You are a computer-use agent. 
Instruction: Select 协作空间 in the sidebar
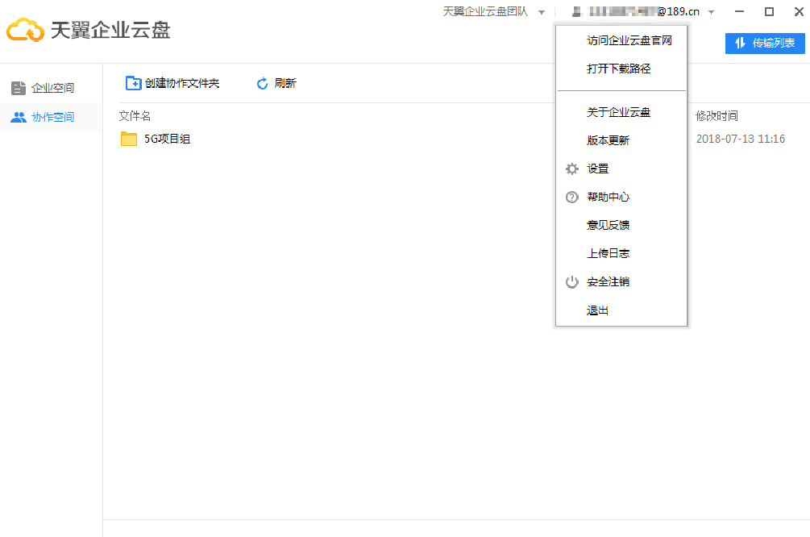pyautogui.click(x=51, y=117)
